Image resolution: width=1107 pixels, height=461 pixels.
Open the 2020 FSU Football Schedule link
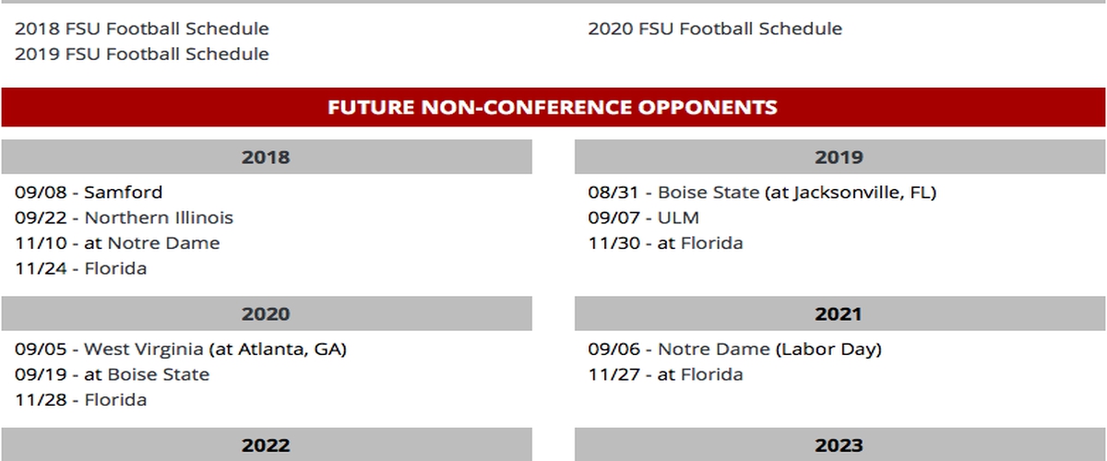pos(715,29)
